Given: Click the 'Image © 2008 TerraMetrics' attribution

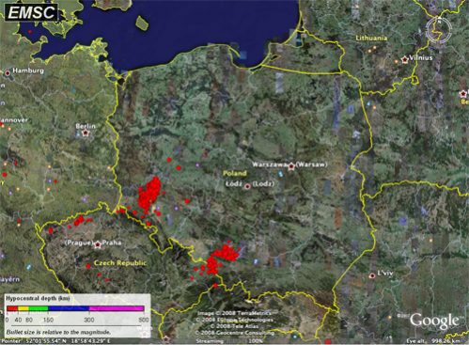Looking at the screenshot, I should tap(234, 313).
